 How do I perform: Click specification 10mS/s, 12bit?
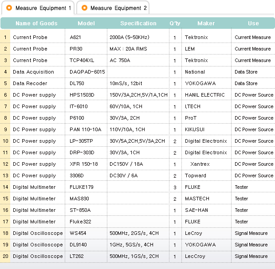pos(126,83)
